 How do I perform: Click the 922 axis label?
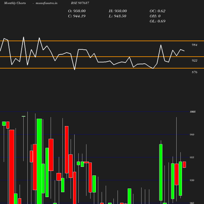click(x=195, y=60)
